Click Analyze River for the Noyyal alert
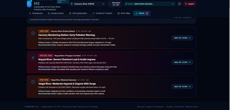The height and width of the screenshot is (110, 230). click(182, 62)
